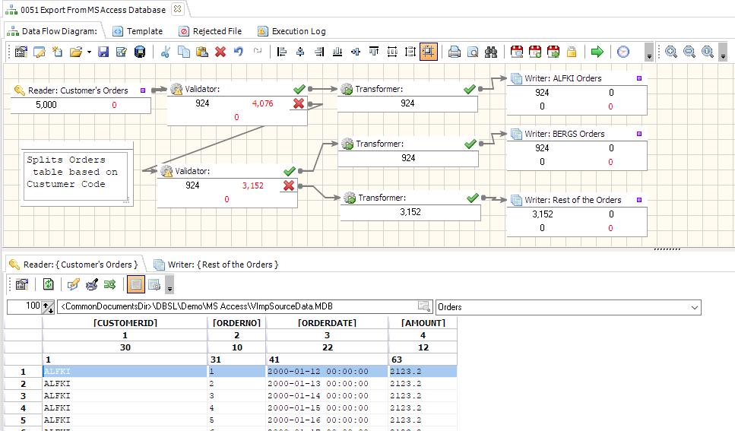Click the binoculars Find icon
The width and height of the screenshot is (735, 431).
(491, 52)
